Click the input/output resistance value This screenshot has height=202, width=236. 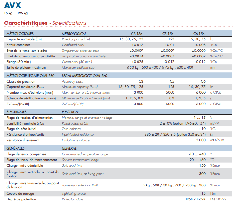(x=175, y=135)
